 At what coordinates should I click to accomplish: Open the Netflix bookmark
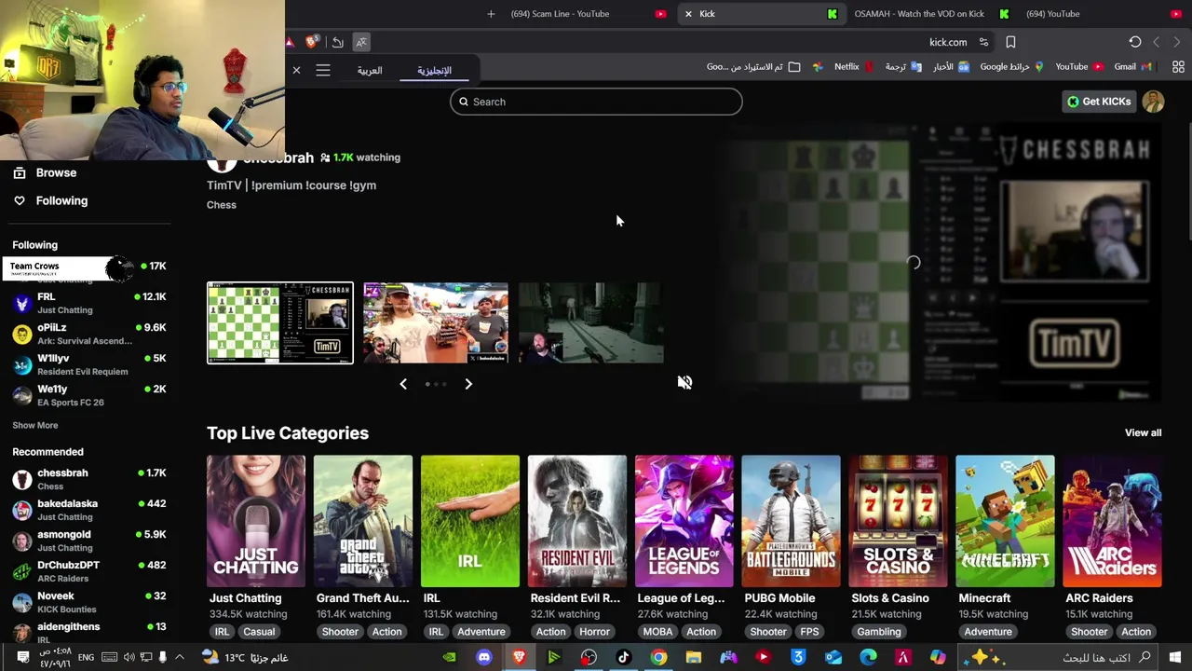(853, 67)
